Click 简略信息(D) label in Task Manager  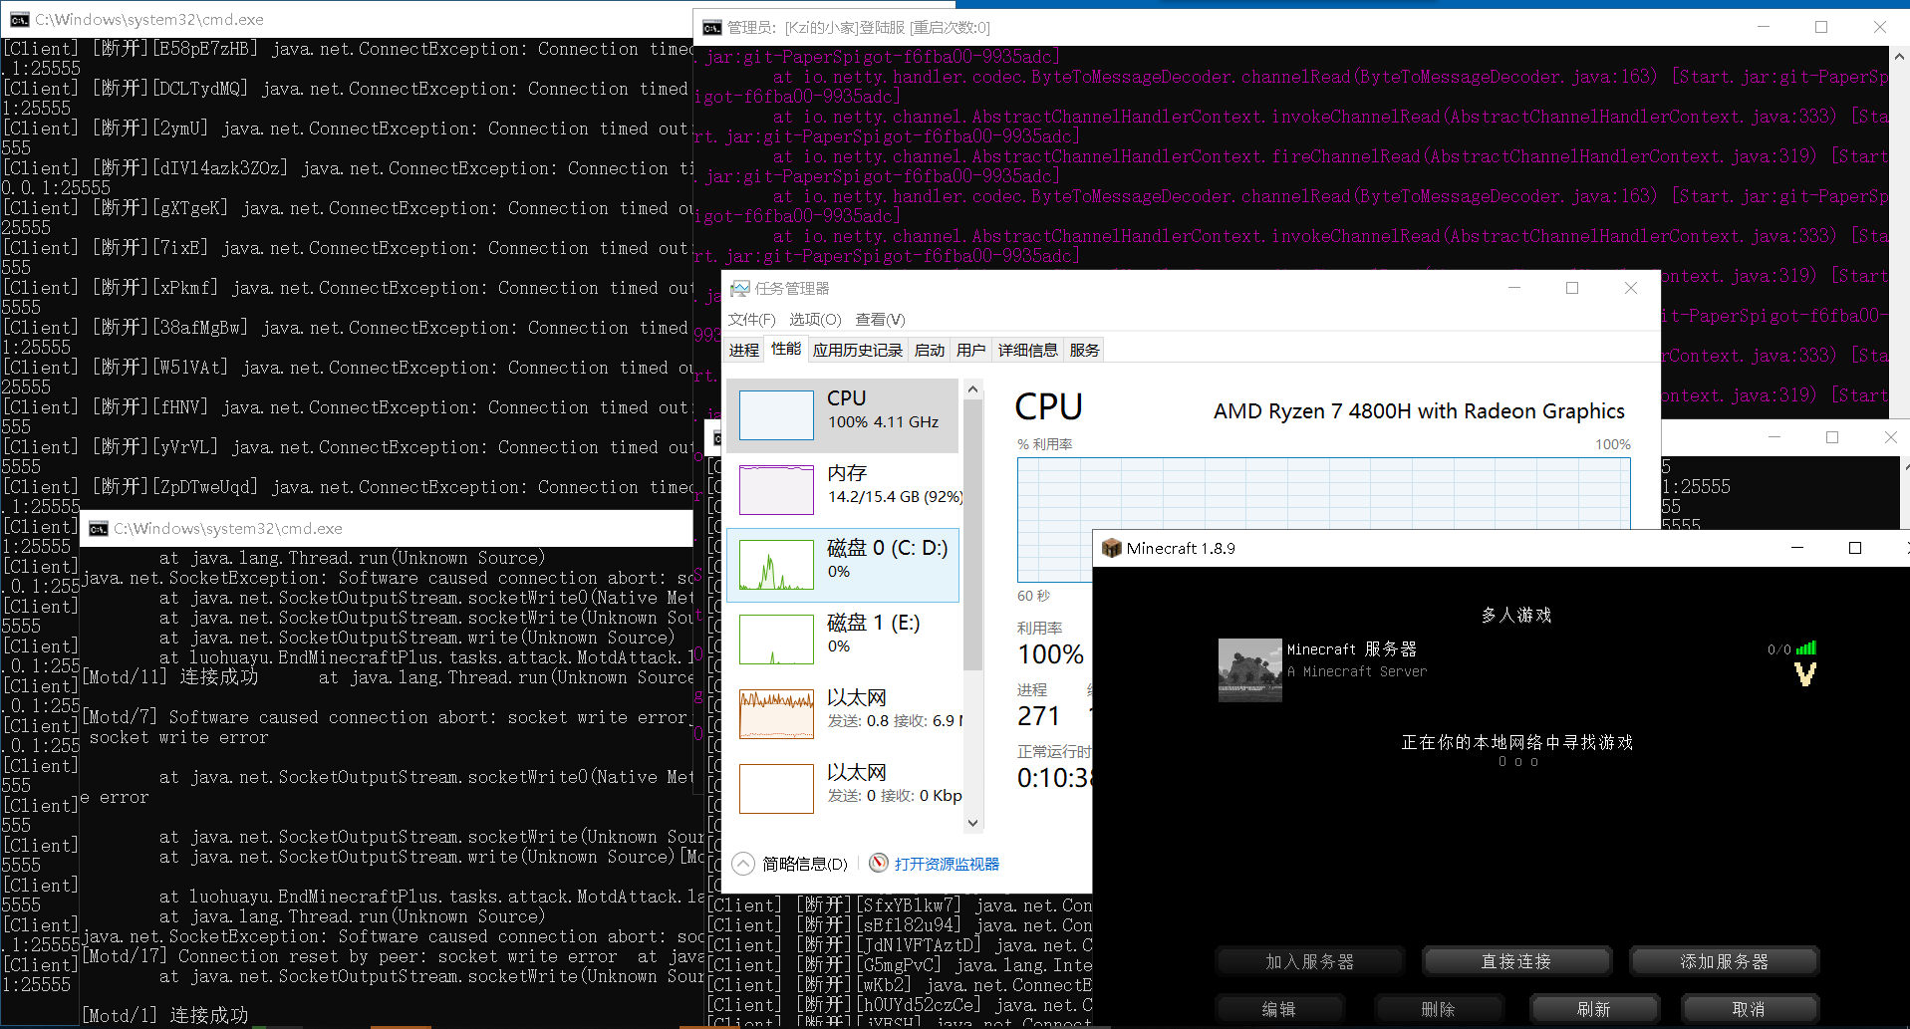click(x=805, y=864)
